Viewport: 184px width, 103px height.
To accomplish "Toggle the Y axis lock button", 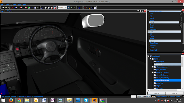I will [x=72, y=8].
